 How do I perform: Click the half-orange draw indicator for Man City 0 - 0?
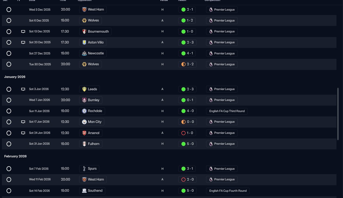[183, 122]
